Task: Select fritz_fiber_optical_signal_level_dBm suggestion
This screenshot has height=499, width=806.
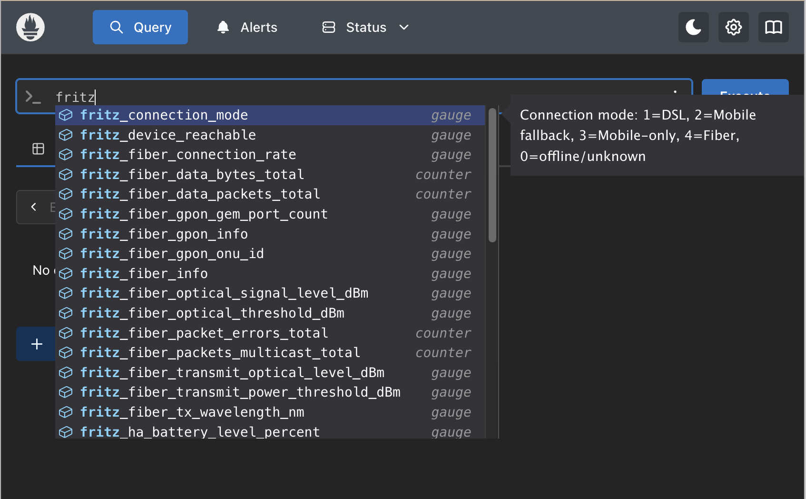Action: coord(270,293)
